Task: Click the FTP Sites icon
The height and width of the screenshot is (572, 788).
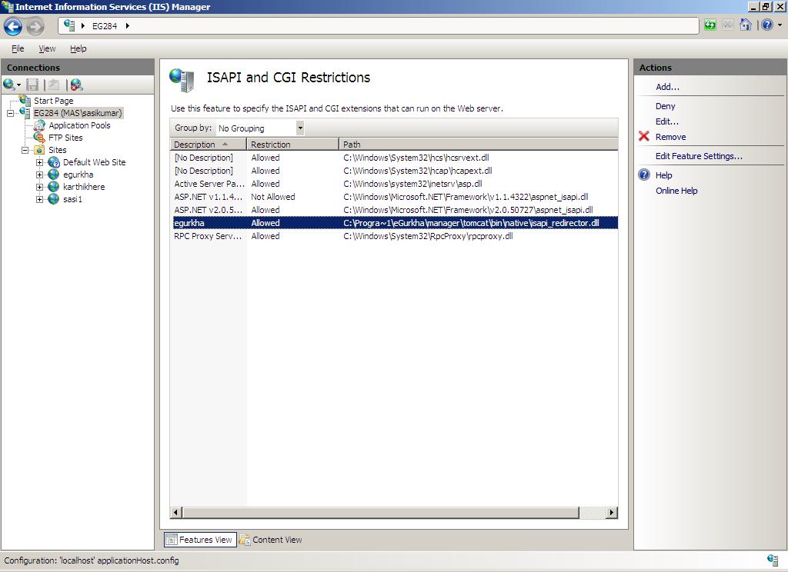Action: point(39,138)
